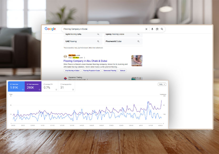The image size is (219, 154).
Task: Click the magnifier search submit icon
Action: click(x=162, y=29)
